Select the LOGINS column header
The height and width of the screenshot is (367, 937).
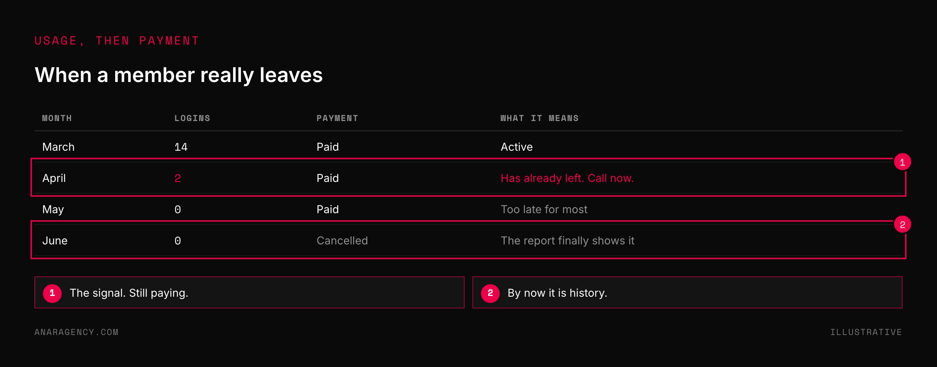point(192,118)
